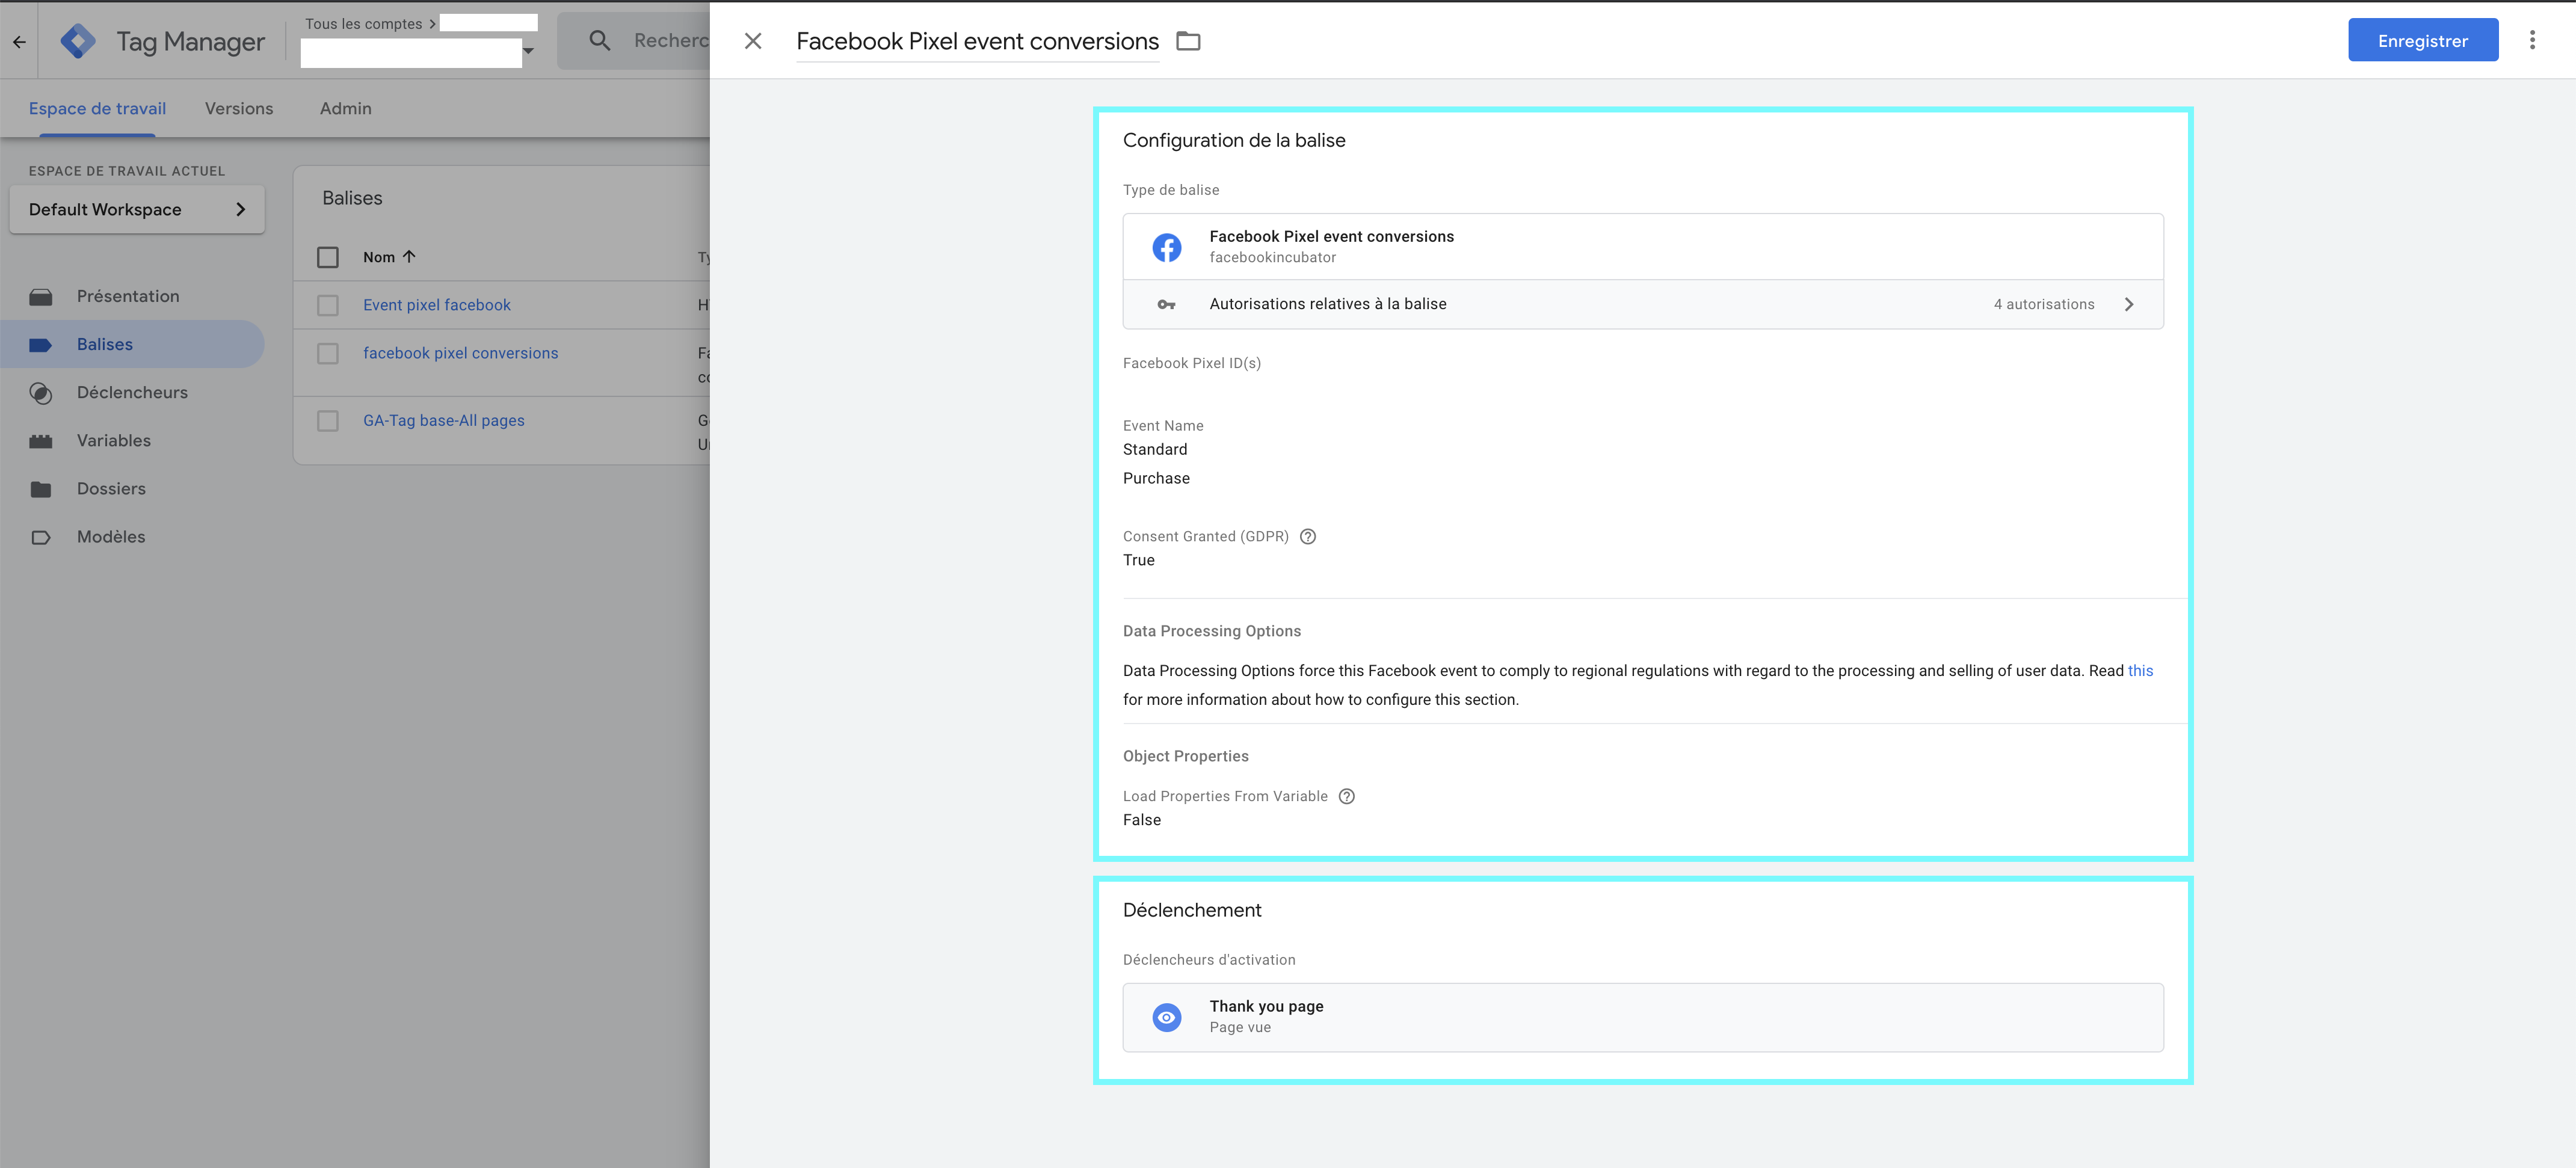This screenshot has width=2576, height=1168.
Task: Click the search magnifier icon
Action: (599, 41)
